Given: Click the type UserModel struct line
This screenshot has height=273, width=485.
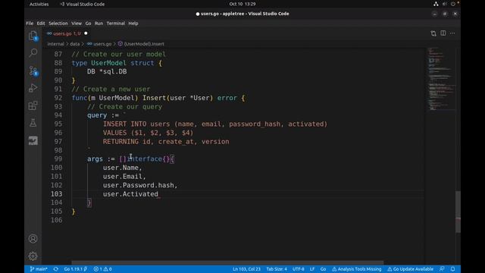Looking at the screenshot, I should (x=117, y=63).
